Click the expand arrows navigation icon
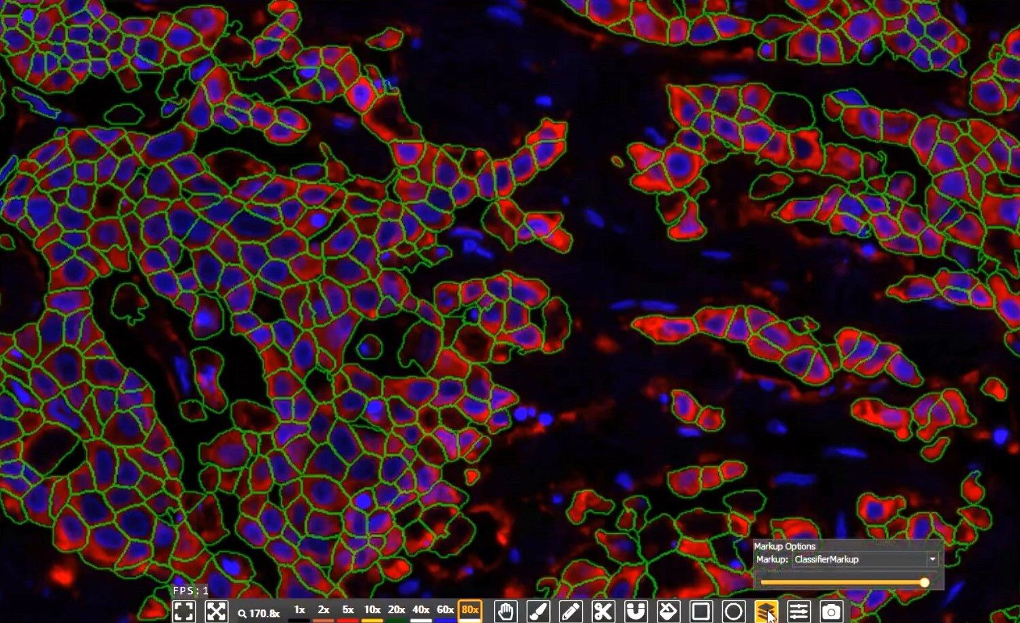Viewport: 1020px width, 623px height. point(218,611)
